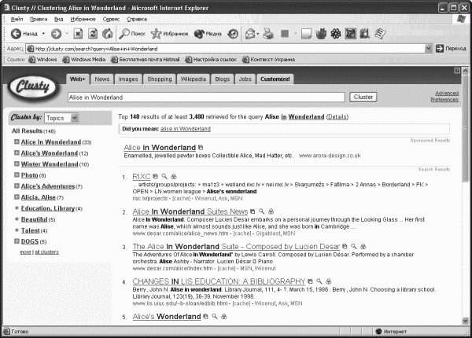This screenshot has width=472, height=338.
Task: Switch to the Images tab
Action: [x=128, y=79]
